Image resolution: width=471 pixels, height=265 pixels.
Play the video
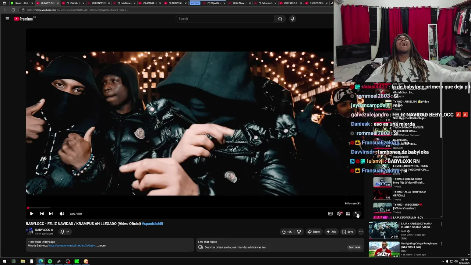coord(32,213)
